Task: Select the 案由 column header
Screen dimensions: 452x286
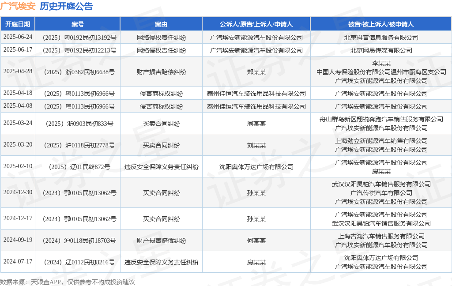Action: 161,24
